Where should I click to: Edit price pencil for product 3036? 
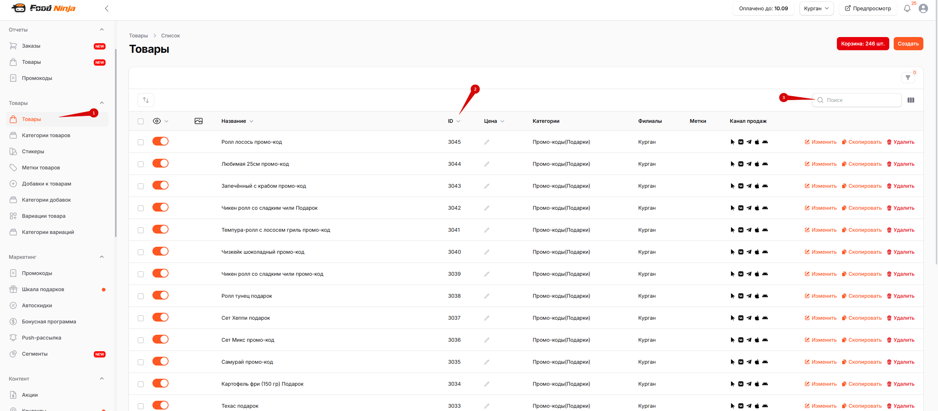(x=487, y=340)
